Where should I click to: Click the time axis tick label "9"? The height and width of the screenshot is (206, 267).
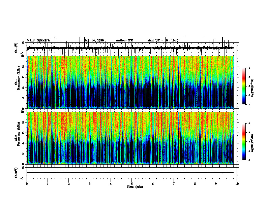pyautogui.click(x=216, y=184)
